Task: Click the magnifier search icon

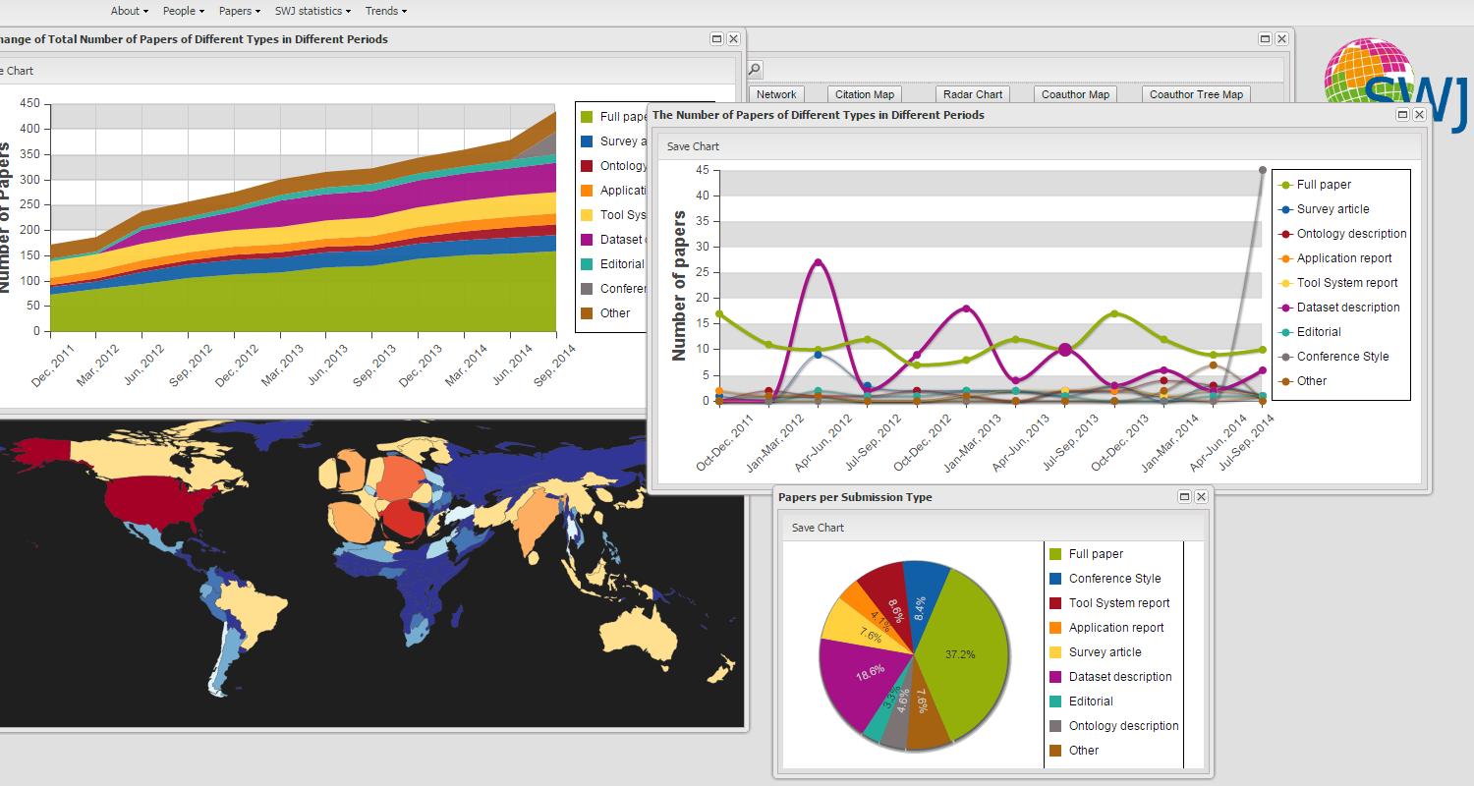Action: 755,70
